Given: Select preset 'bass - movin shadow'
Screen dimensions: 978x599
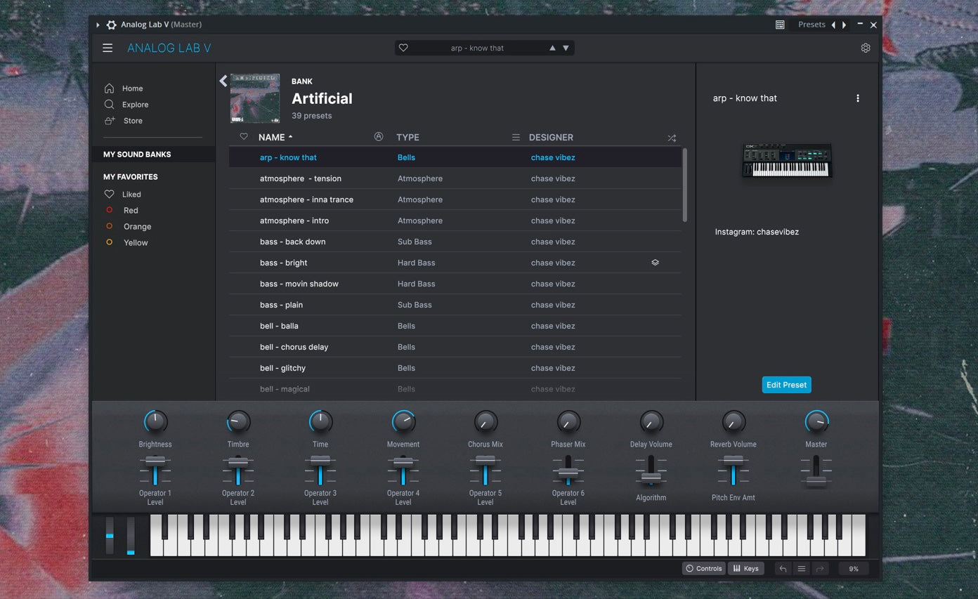Looking at the screenshot, I should 455,284.
